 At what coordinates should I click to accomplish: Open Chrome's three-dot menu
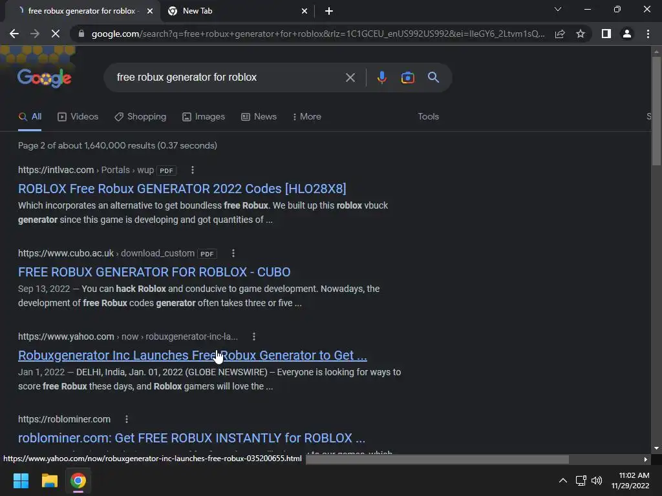click(x=648, y=34)
